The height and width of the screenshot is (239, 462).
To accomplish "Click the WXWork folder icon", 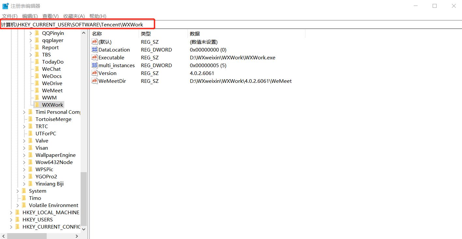I will [x=37, y=105].
